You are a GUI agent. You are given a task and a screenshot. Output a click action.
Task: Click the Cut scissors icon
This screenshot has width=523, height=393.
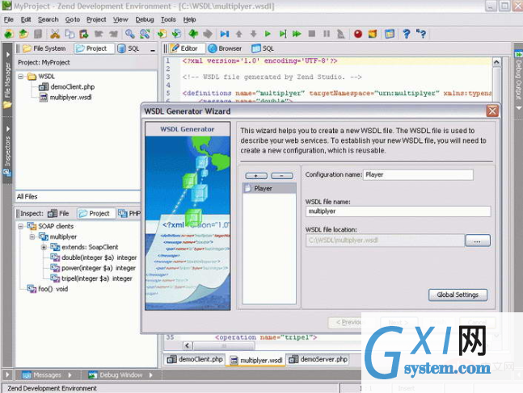tap(55, 34)
